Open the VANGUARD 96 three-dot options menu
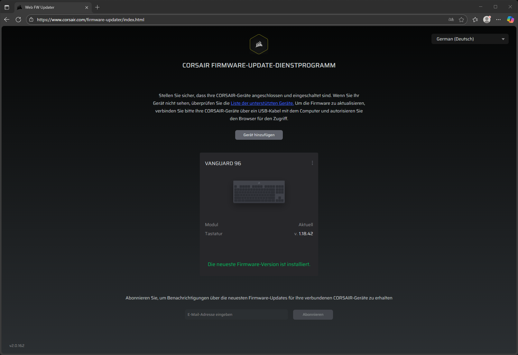This screenshot has width=518, height=355. point(312,163)
